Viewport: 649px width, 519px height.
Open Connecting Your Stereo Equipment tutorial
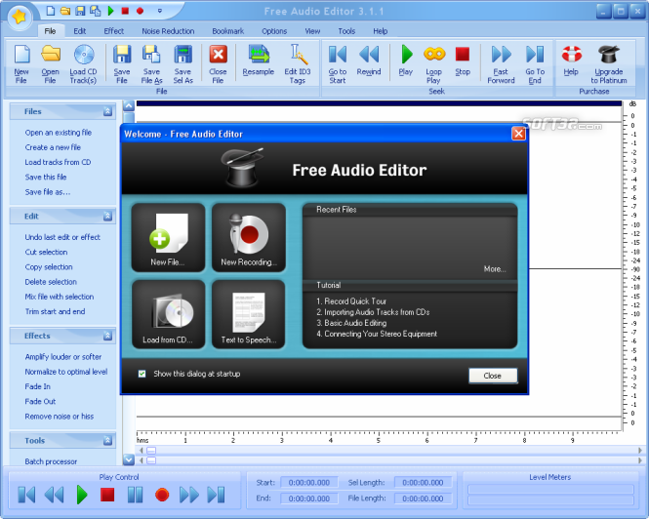377,334
